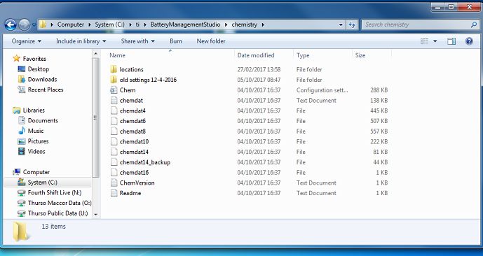Sort by the Size column header
Viewport: 483px width, 256px height.
360,55
